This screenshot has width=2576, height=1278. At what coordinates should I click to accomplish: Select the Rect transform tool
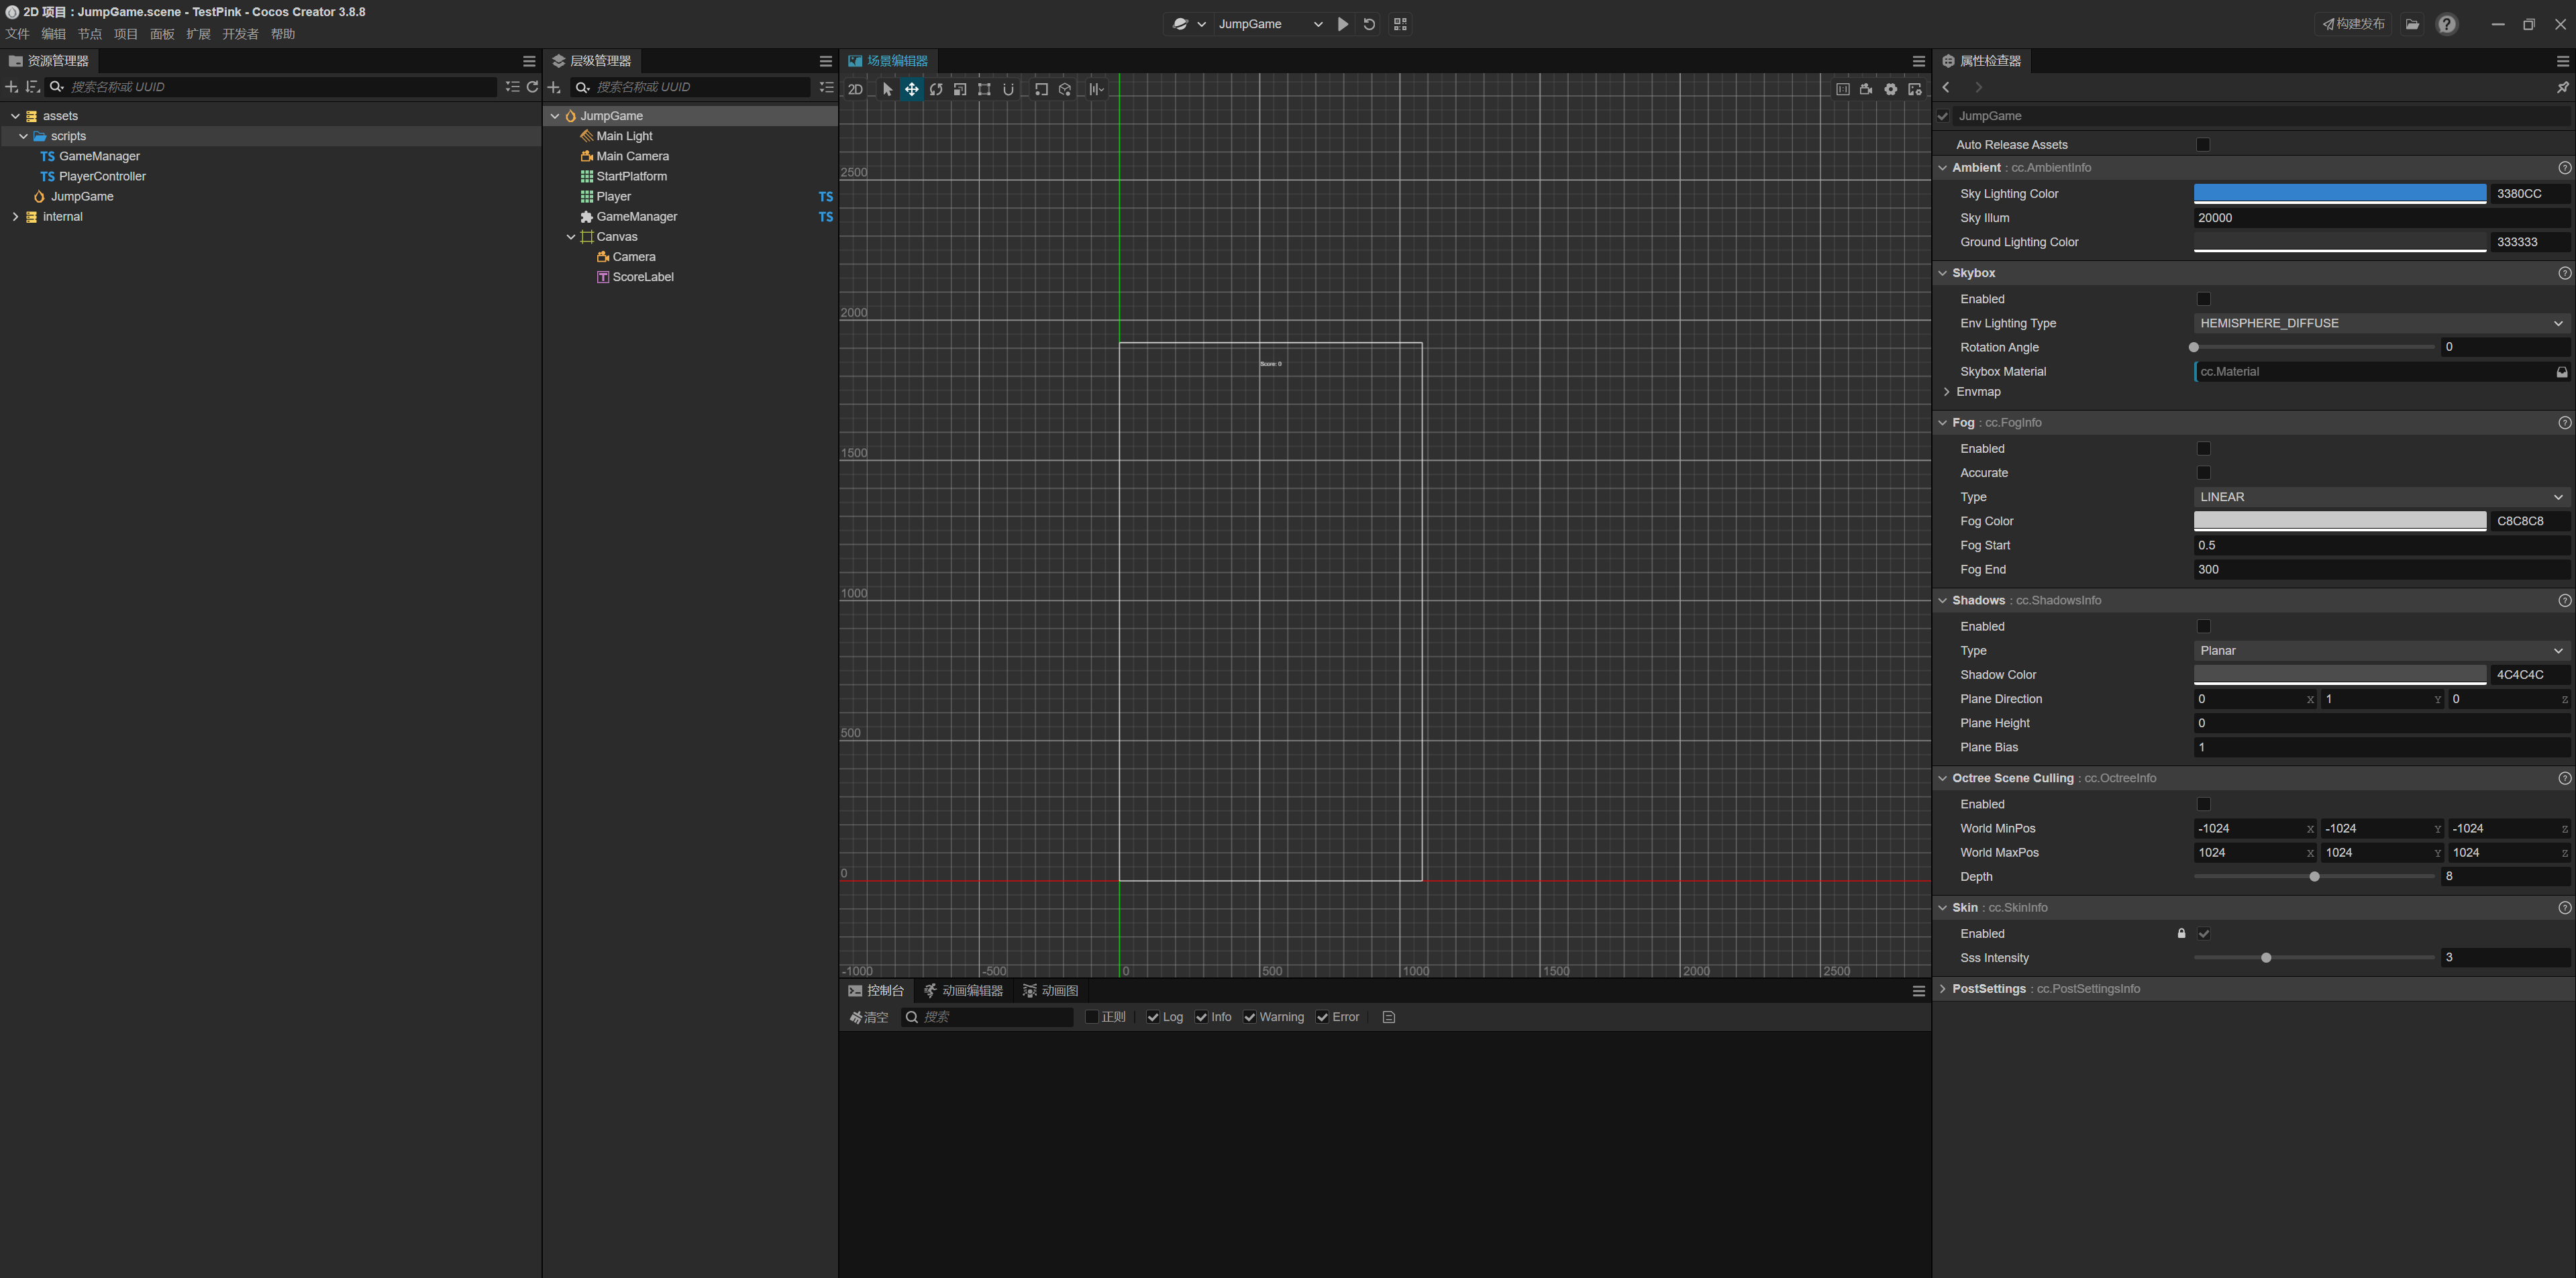(x=984, y=89)
